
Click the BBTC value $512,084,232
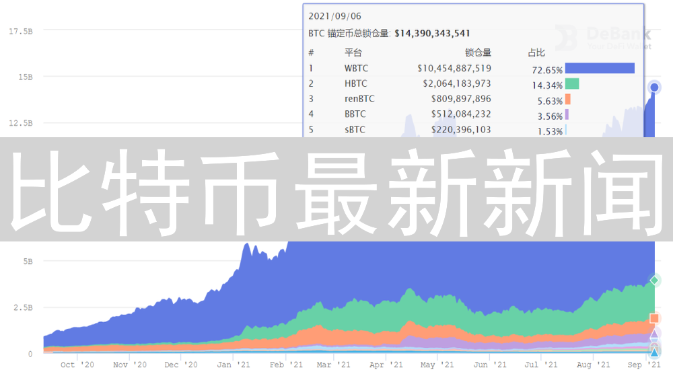tap(461, 114)
